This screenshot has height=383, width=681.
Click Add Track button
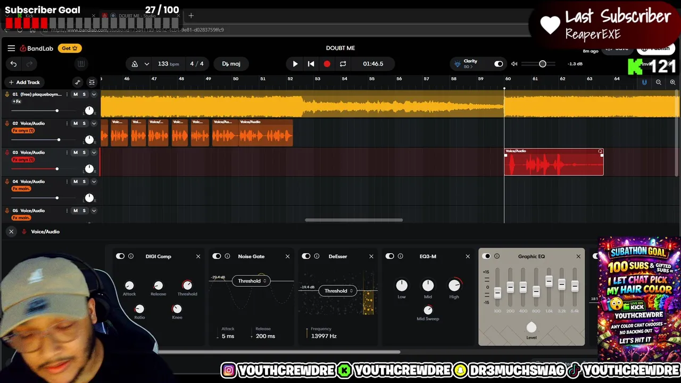coord(24,82)
